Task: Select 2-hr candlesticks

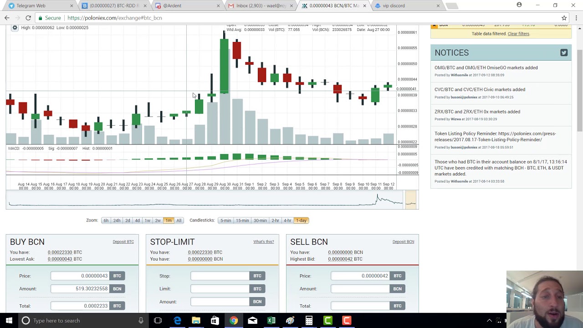Action: pos(275,220)
